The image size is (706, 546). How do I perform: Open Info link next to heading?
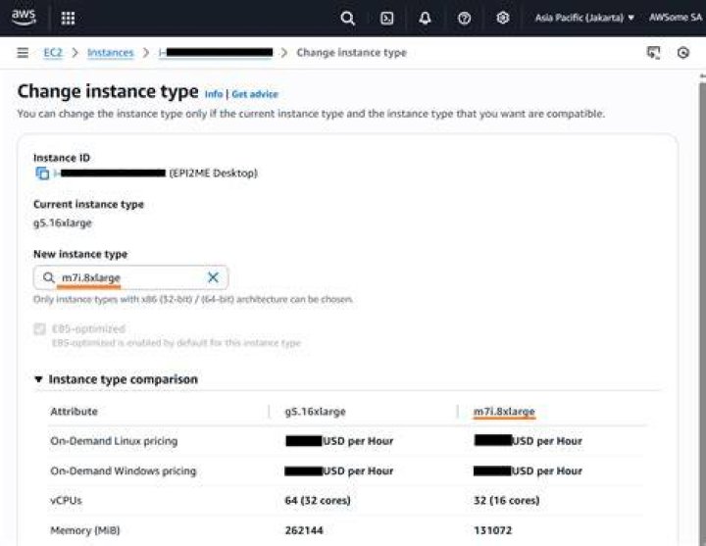pos(214,94)
